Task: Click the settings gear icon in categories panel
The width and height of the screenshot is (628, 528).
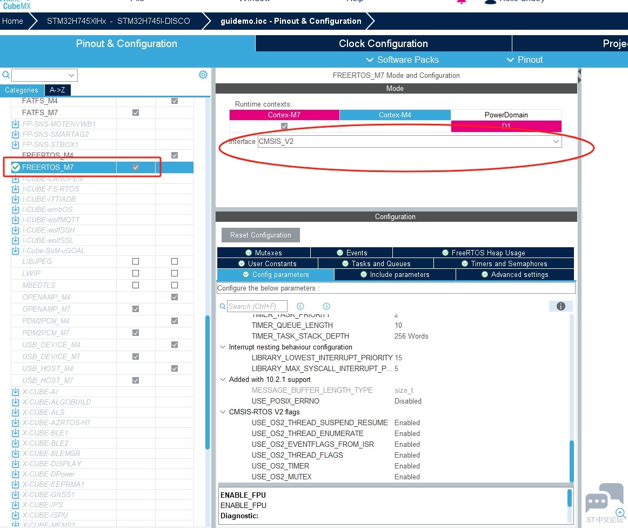Action: coord(203,75)
